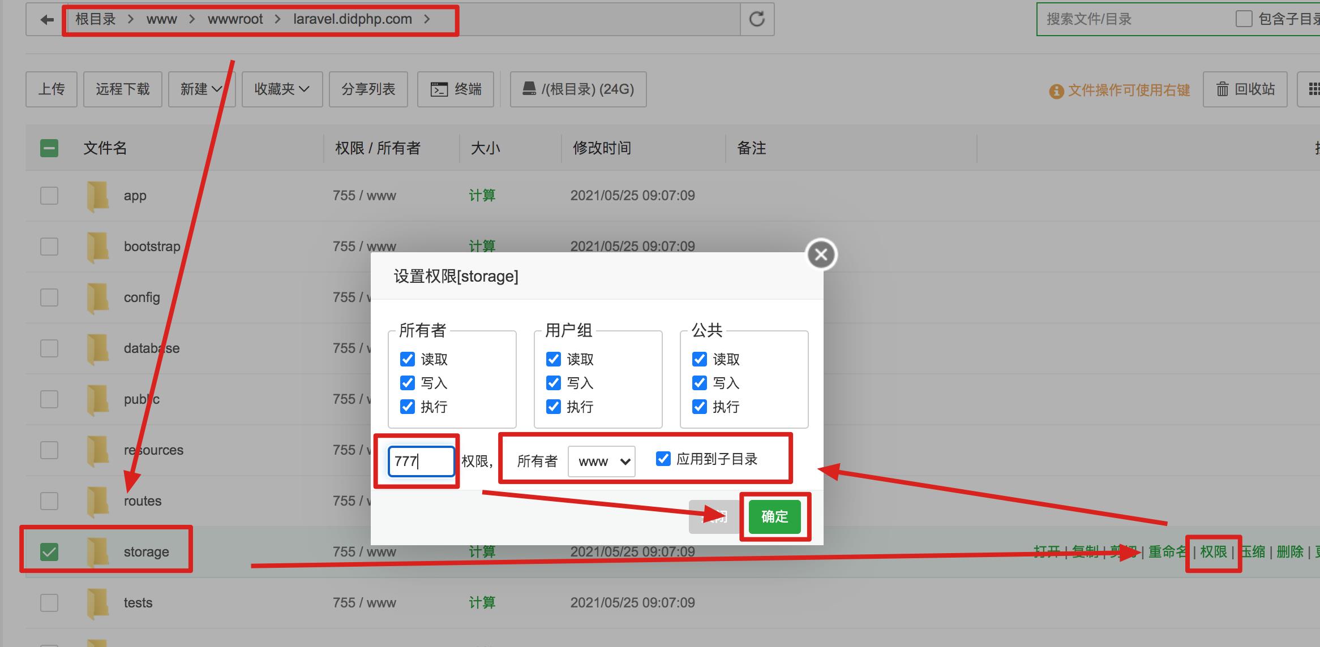Click the 上传 button
1320x647 pixels.
click(x=52, y=89)
